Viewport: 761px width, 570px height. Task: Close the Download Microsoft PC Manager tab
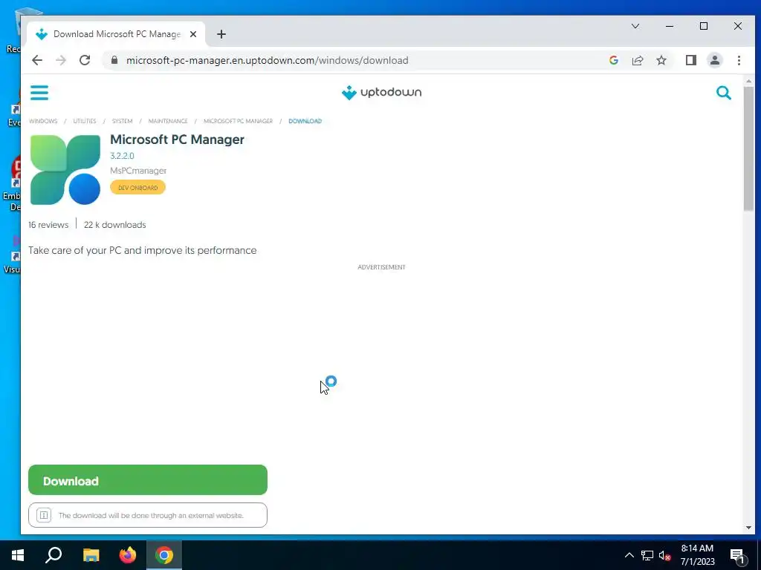[x=193, y=34]
